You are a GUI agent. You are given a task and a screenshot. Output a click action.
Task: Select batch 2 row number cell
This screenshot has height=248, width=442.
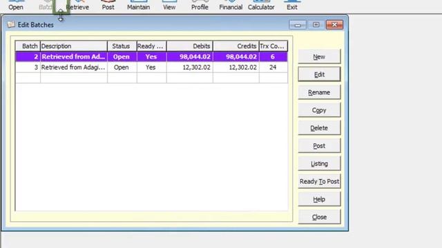pos(28,56)
